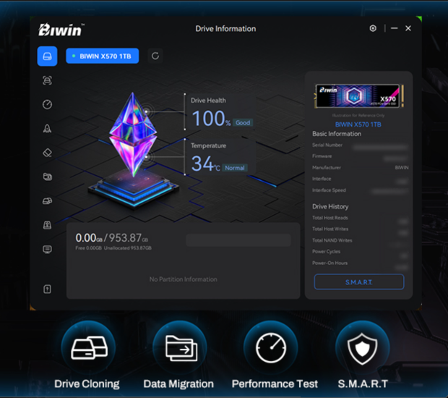Open the alert notification sidebar icon
Viewport: 448px width, 398px height.
[x=47, y=225]
